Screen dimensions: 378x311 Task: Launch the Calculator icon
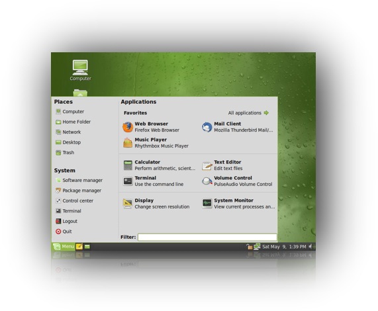(x=128, y=165)
